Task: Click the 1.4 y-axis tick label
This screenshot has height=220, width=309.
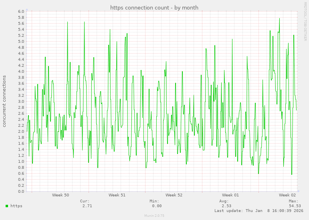Action: (x=21, y=150)
